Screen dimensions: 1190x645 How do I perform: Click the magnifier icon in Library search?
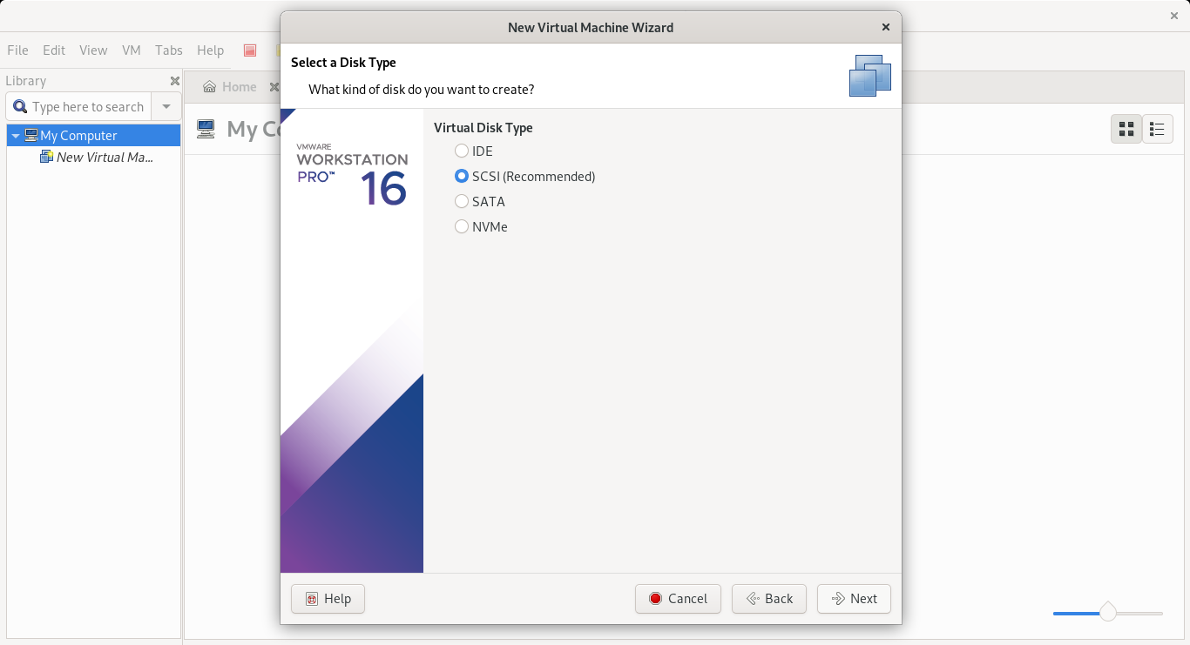pos(20,107)
